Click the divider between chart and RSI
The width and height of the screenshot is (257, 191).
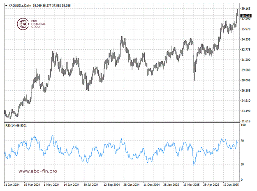click(x=122, y=122)
